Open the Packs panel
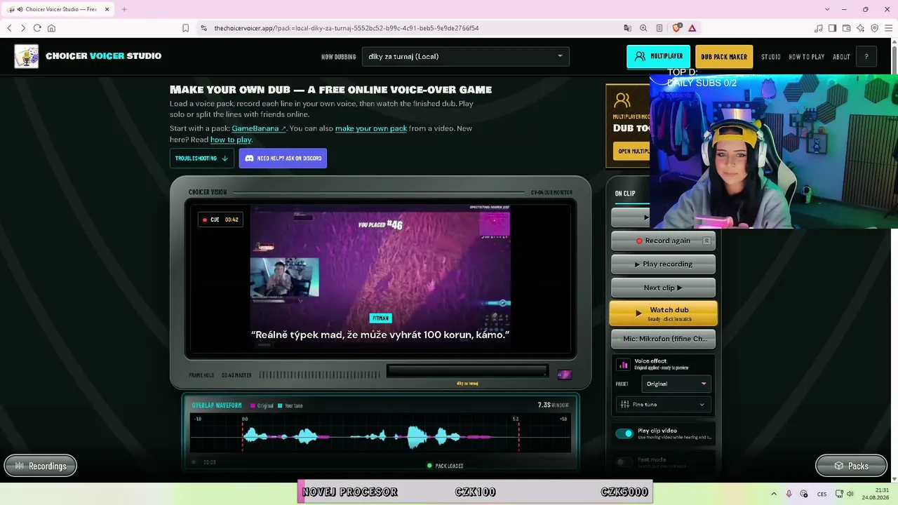Image resolution: width=898 pixels, height=505 pixels. (x=851, y=466)
